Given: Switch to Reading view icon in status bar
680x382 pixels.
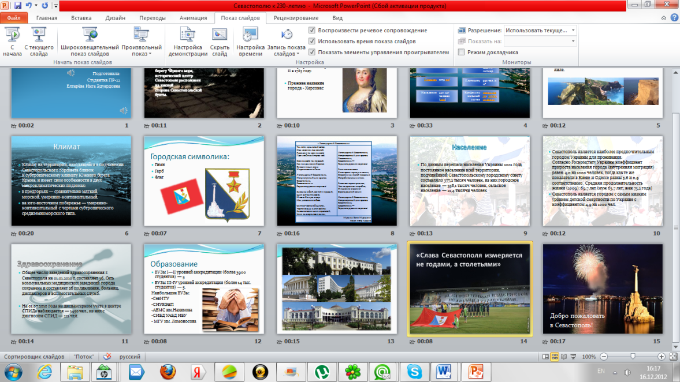Looking at the screenshot, I should point(564,357).
